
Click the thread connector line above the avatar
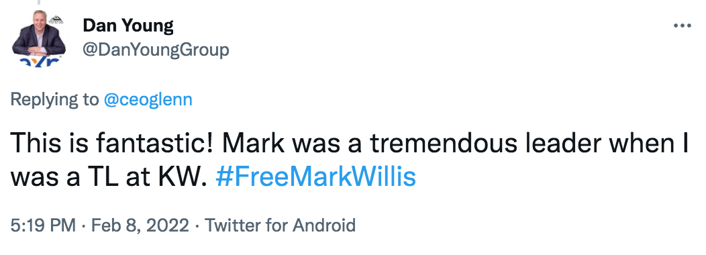click(x=39, y=2)
